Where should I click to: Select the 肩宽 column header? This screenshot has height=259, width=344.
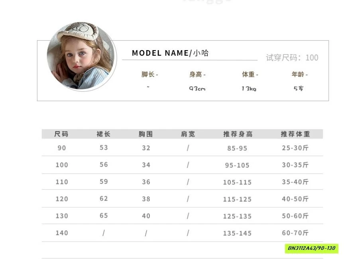coord(188,134)
